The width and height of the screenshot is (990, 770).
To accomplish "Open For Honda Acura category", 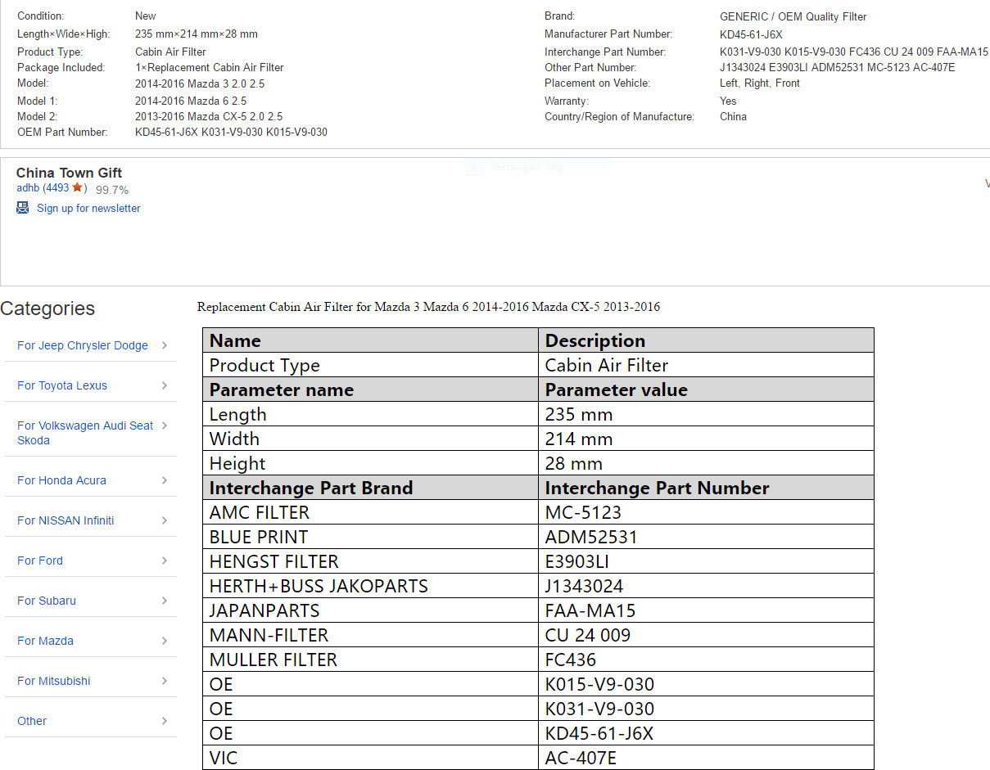I will click(x=61, y=480).
